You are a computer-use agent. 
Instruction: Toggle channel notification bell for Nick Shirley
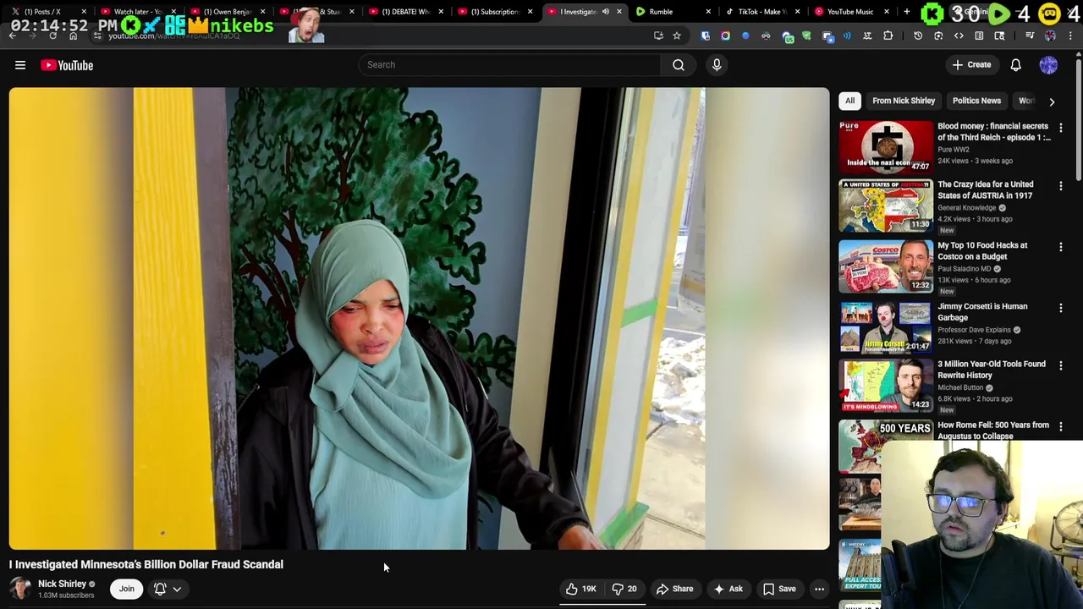point(160,589)
